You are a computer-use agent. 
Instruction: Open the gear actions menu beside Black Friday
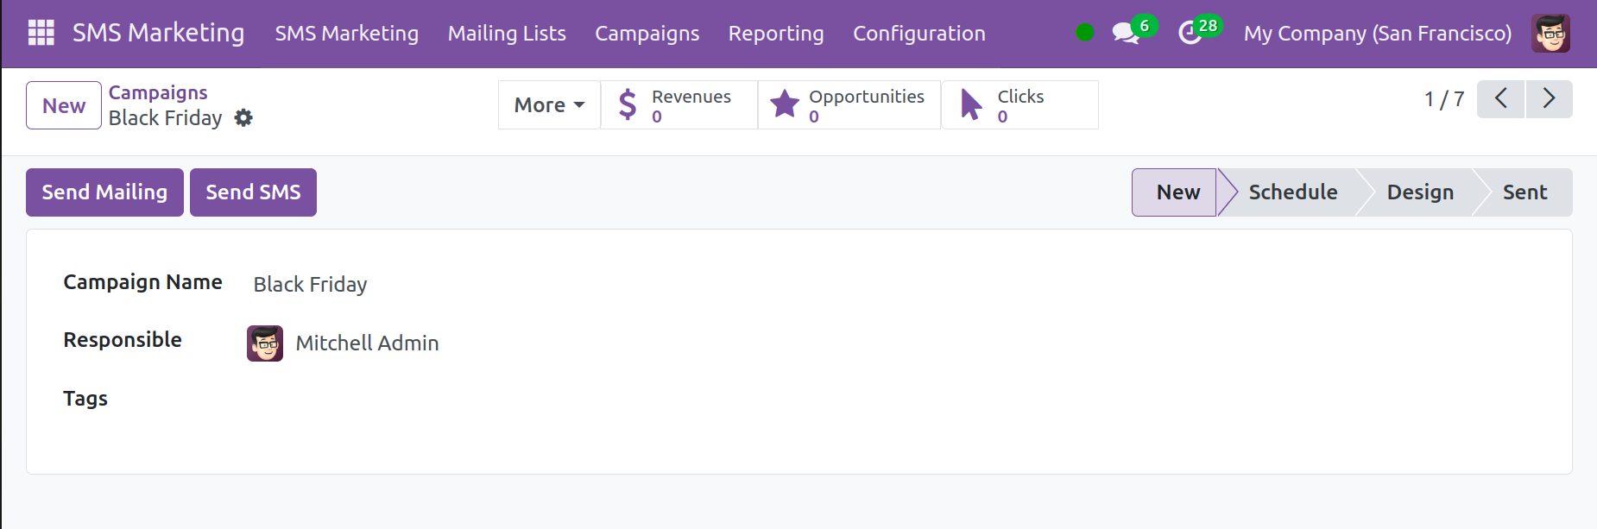point(244,118)
